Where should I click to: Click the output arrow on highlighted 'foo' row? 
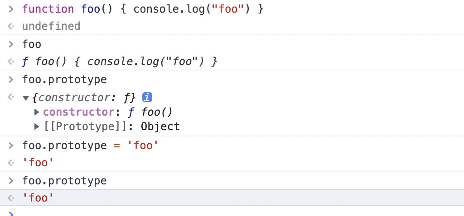[x=11, y=198]
